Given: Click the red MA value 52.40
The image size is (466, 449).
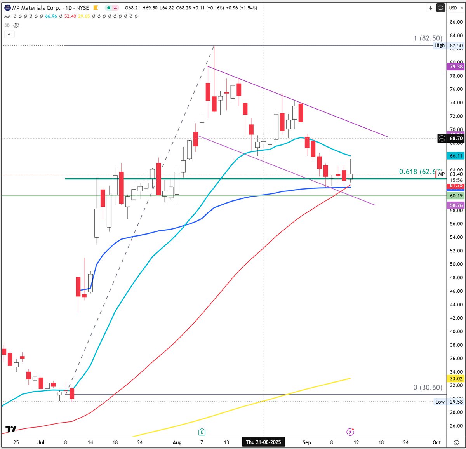Looking at the screenshot, I should (x=70, y=16).
